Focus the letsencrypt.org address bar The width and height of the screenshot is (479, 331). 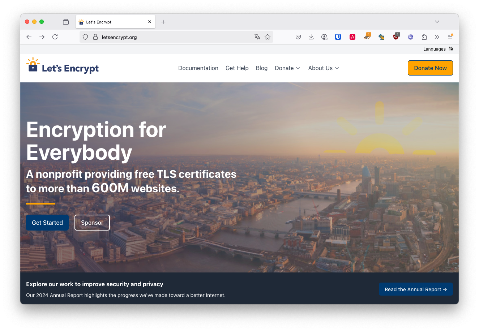click(x=176, y=37)
